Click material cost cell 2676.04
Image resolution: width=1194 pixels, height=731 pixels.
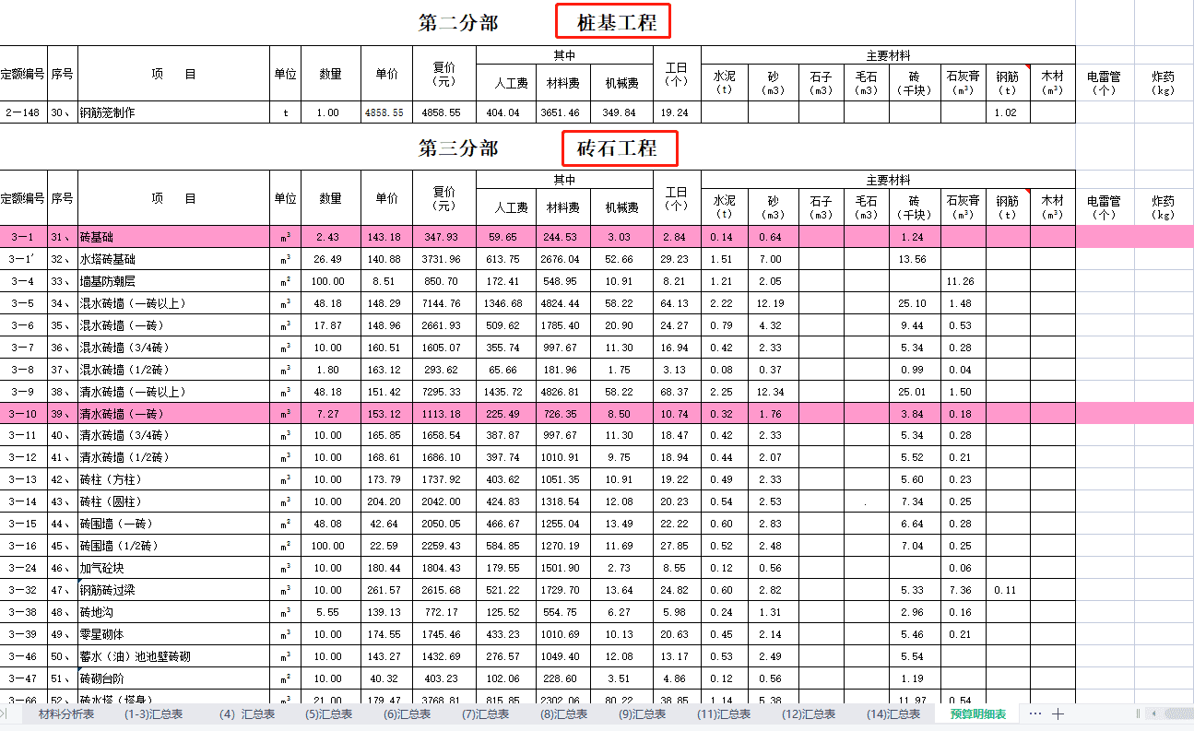point(563,259)
